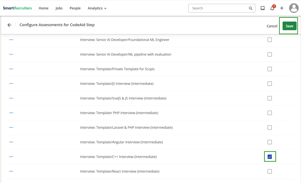Click the Cancel link
Image resolution: width=301 pixels, height=183 pixels.
click(x=272, y=26)
